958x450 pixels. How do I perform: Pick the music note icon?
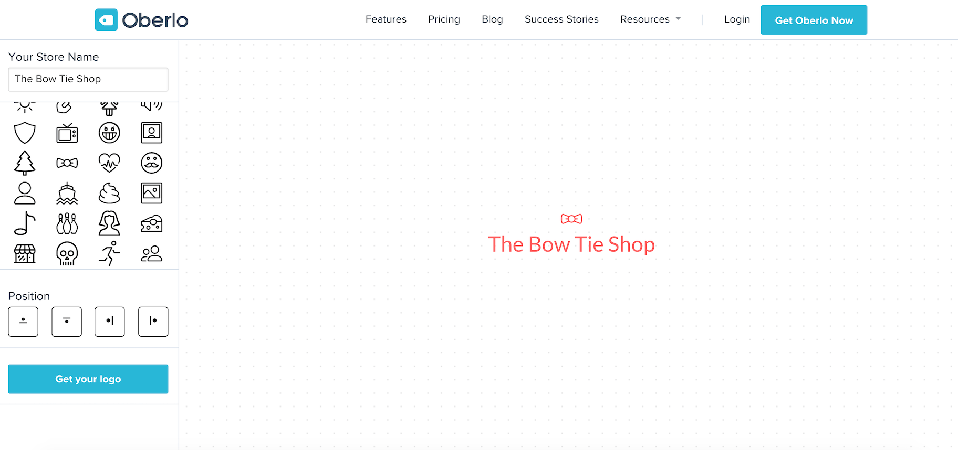(x=25, y=223)
